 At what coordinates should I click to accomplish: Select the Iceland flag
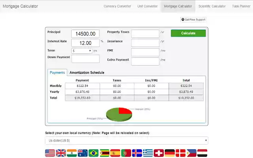click(137, 153)
